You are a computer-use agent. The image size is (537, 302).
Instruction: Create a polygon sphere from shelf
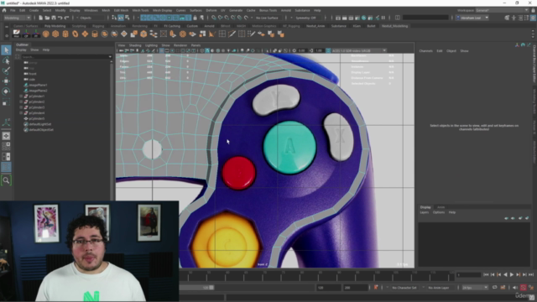tap(45, 34)
